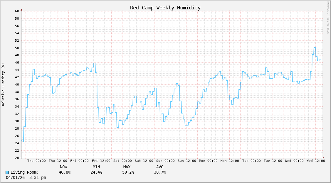
Task: Click the NOW column header
Action: [63, 167]
